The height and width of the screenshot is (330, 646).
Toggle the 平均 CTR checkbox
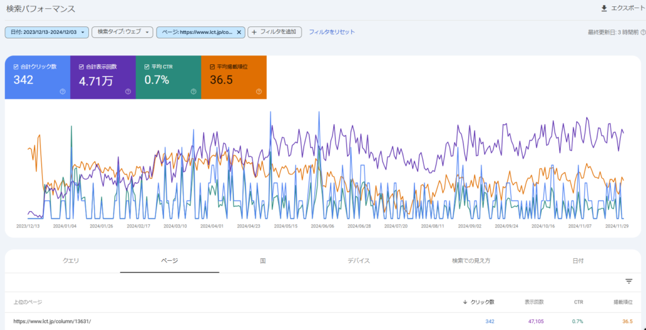click(146, 67)
